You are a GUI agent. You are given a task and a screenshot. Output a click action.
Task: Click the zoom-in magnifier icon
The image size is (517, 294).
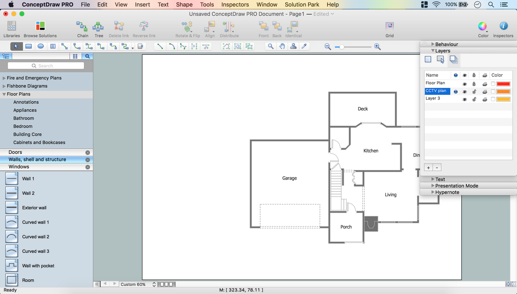tap(377, 47)
